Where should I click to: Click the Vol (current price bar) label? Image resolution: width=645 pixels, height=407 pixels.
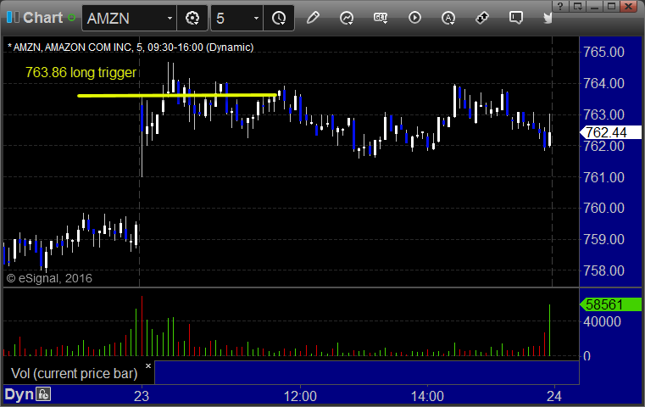click(x=74, y=373)
